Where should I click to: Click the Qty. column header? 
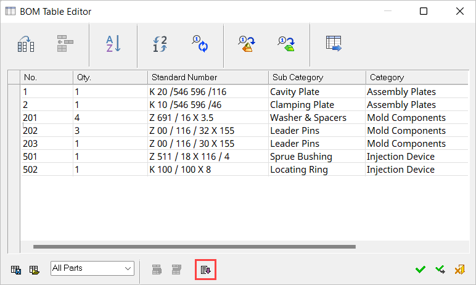(x=110, y=78)
